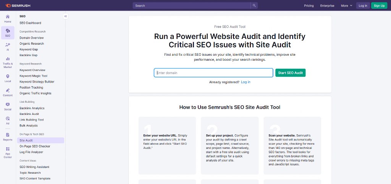
Task: Click the 'Already registered?' text
Action: (x=224, y=82)
